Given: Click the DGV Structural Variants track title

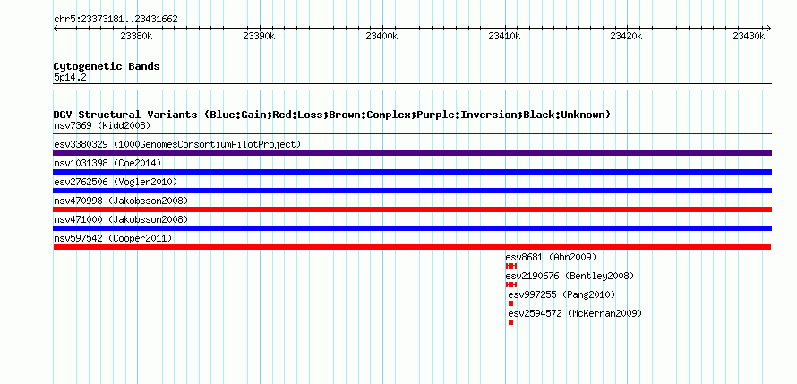Looking at the screenshot, I should pyautogui.click(x=332, y=115).
